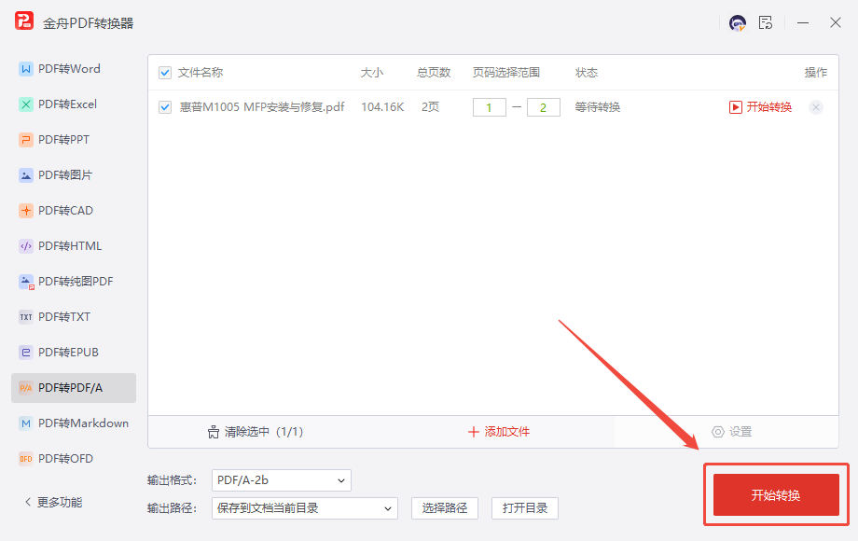Click the 大小 column header
The width and height of the screenshot is (858, 541).
point(371,73)
